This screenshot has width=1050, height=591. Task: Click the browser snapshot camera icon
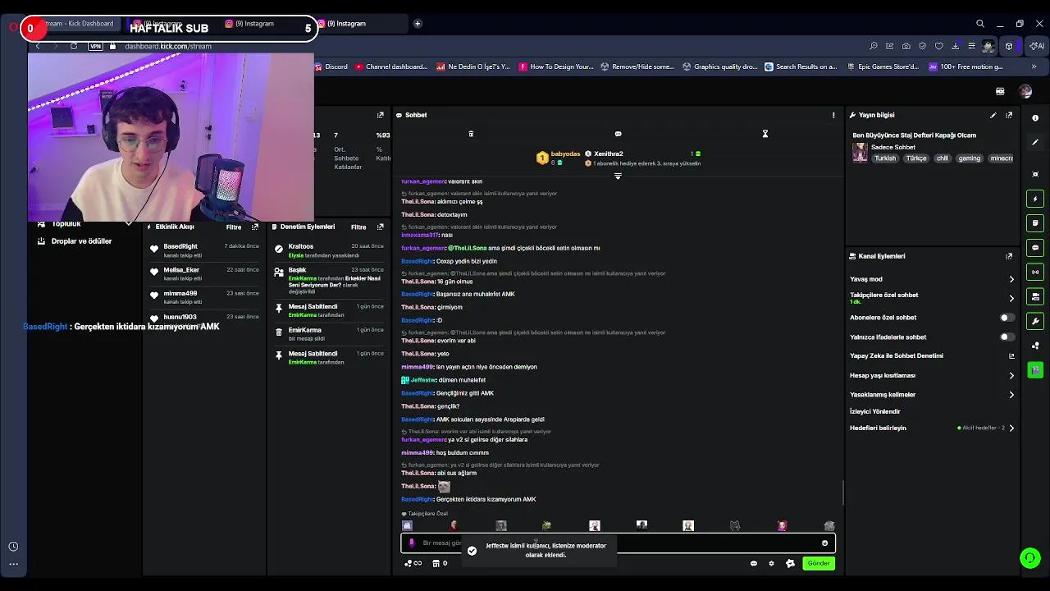pos(906,46)
